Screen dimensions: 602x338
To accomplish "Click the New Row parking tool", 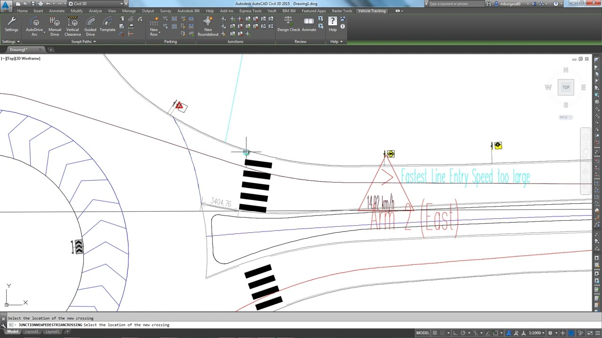I will (154, 26).
